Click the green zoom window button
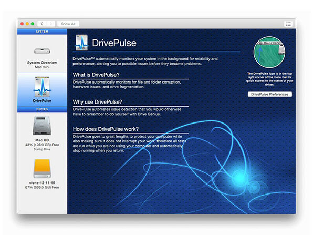 coord(33,24)
